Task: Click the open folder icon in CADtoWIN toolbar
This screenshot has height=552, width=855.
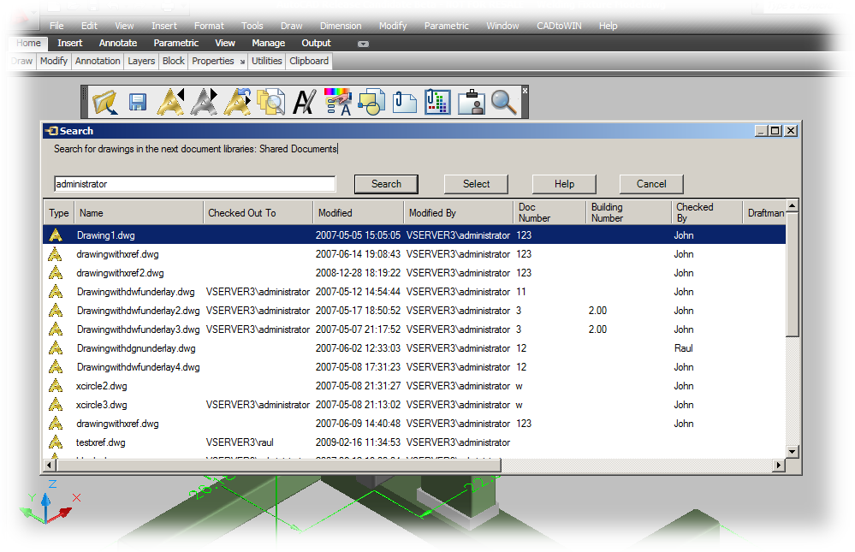Action: pos(104,102)
